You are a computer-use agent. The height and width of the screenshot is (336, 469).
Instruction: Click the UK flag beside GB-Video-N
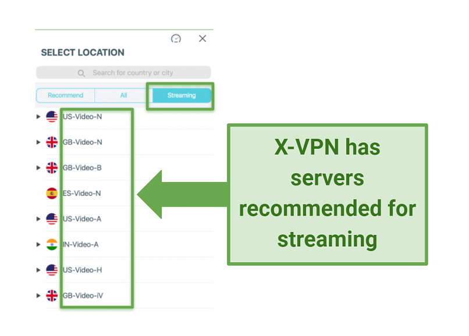(x=52, y=142)
